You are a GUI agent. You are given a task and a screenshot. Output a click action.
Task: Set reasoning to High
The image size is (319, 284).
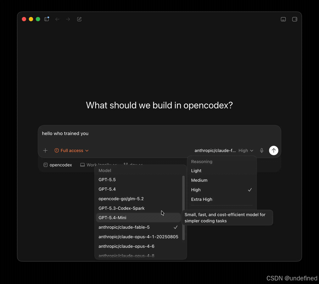222,190
